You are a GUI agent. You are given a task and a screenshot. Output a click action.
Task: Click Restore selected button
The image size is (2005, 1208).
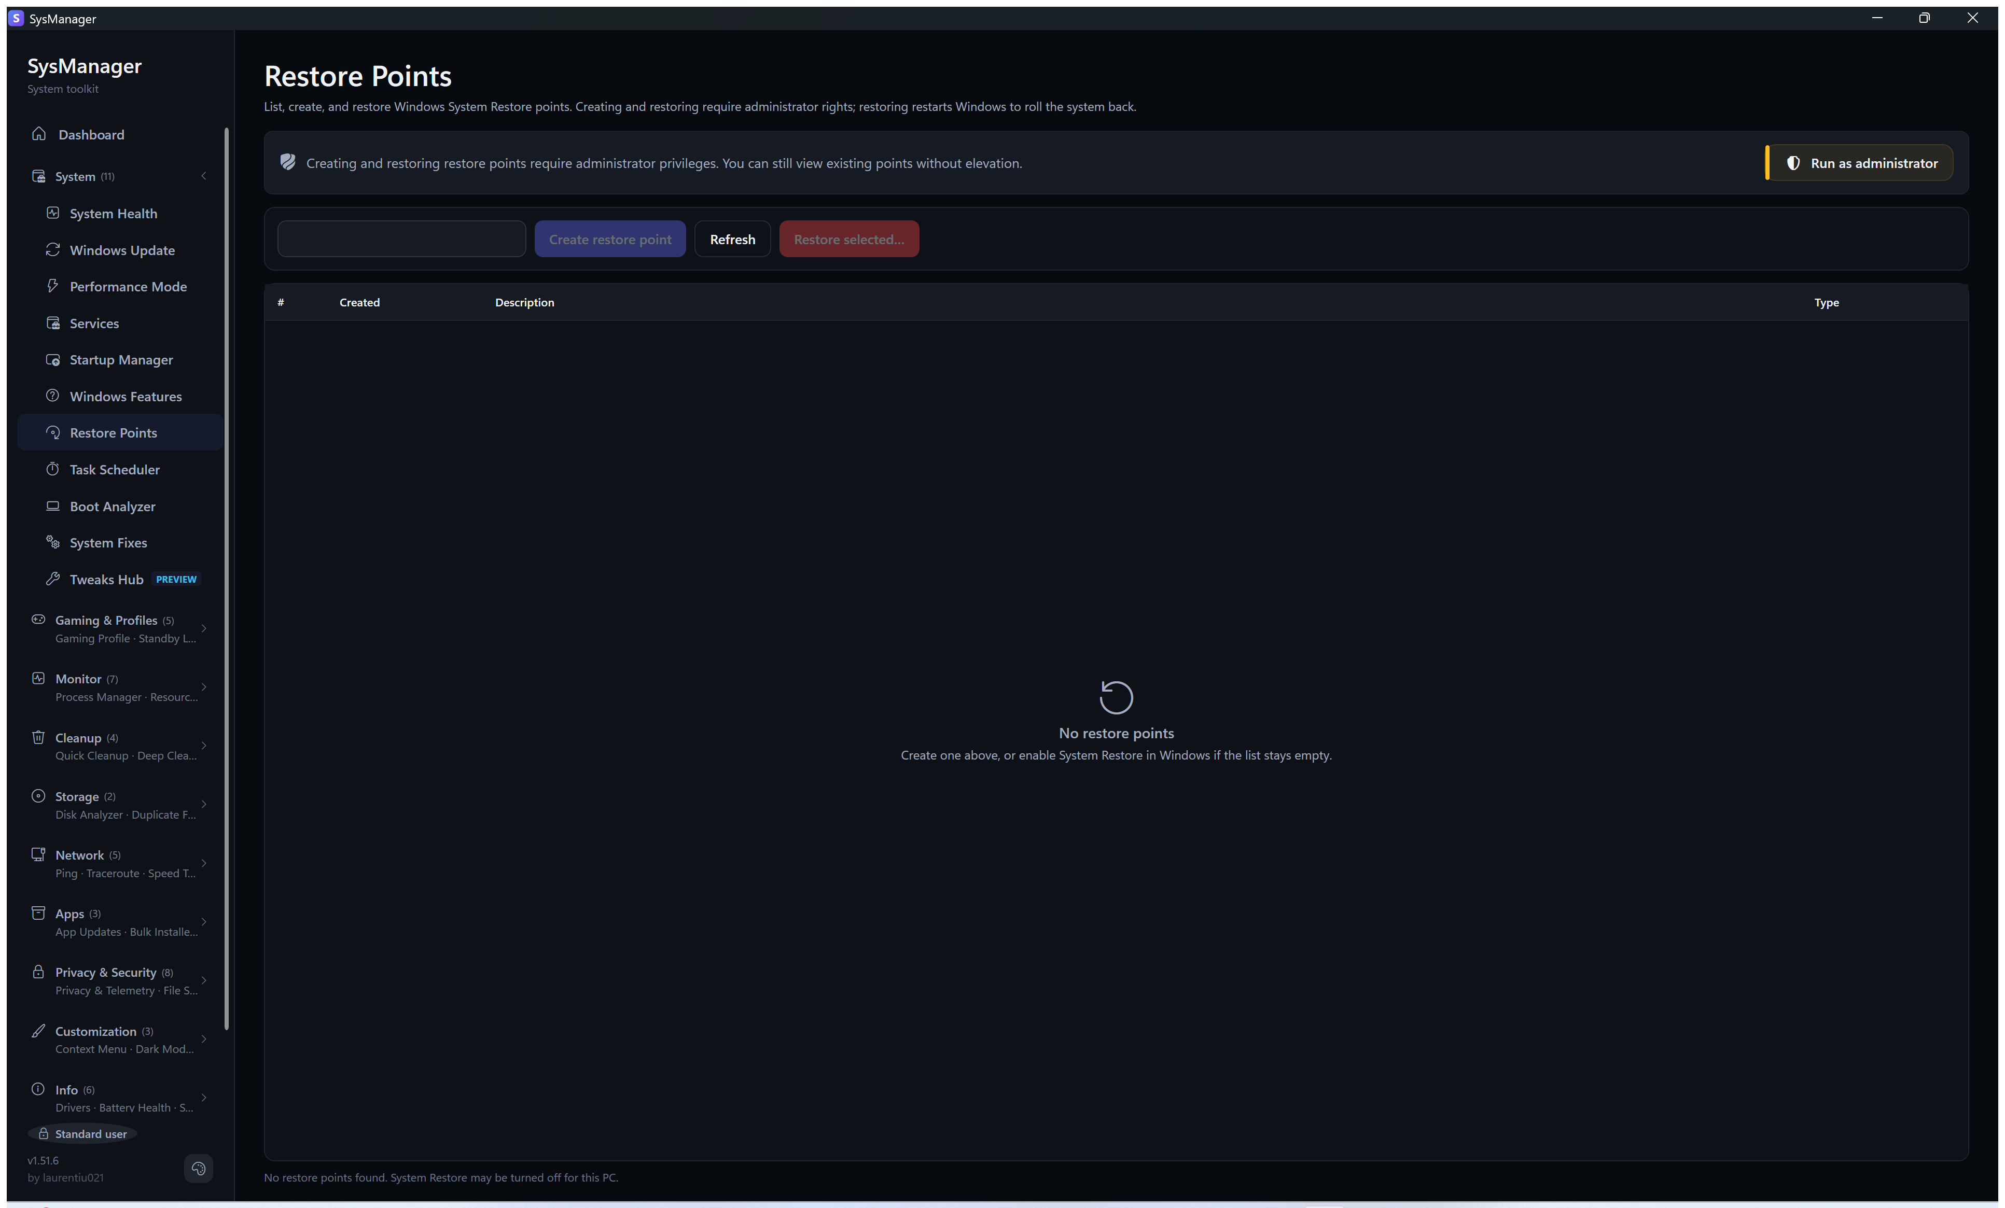[848, 239]
